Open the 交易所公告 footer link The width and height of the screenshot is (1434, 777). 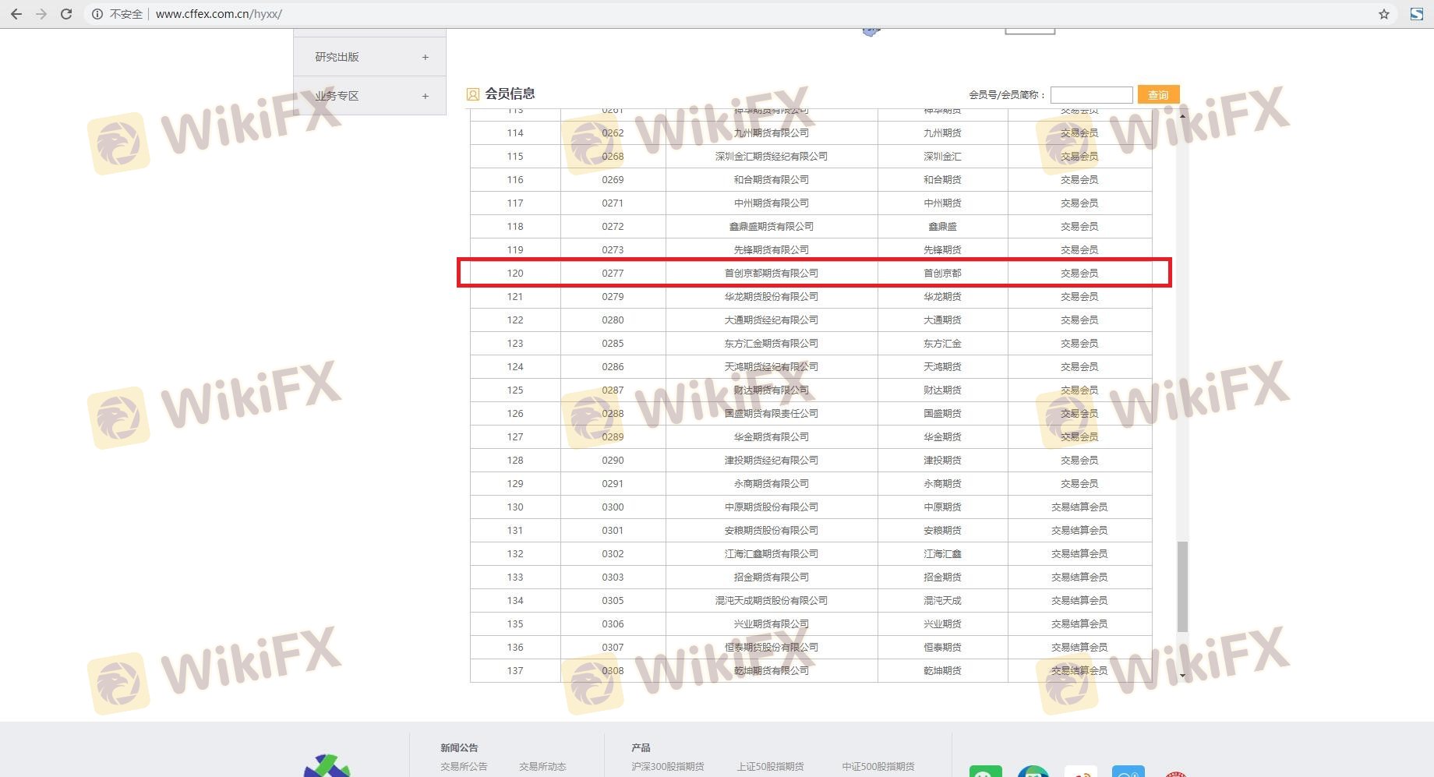[x=464, y=766]
